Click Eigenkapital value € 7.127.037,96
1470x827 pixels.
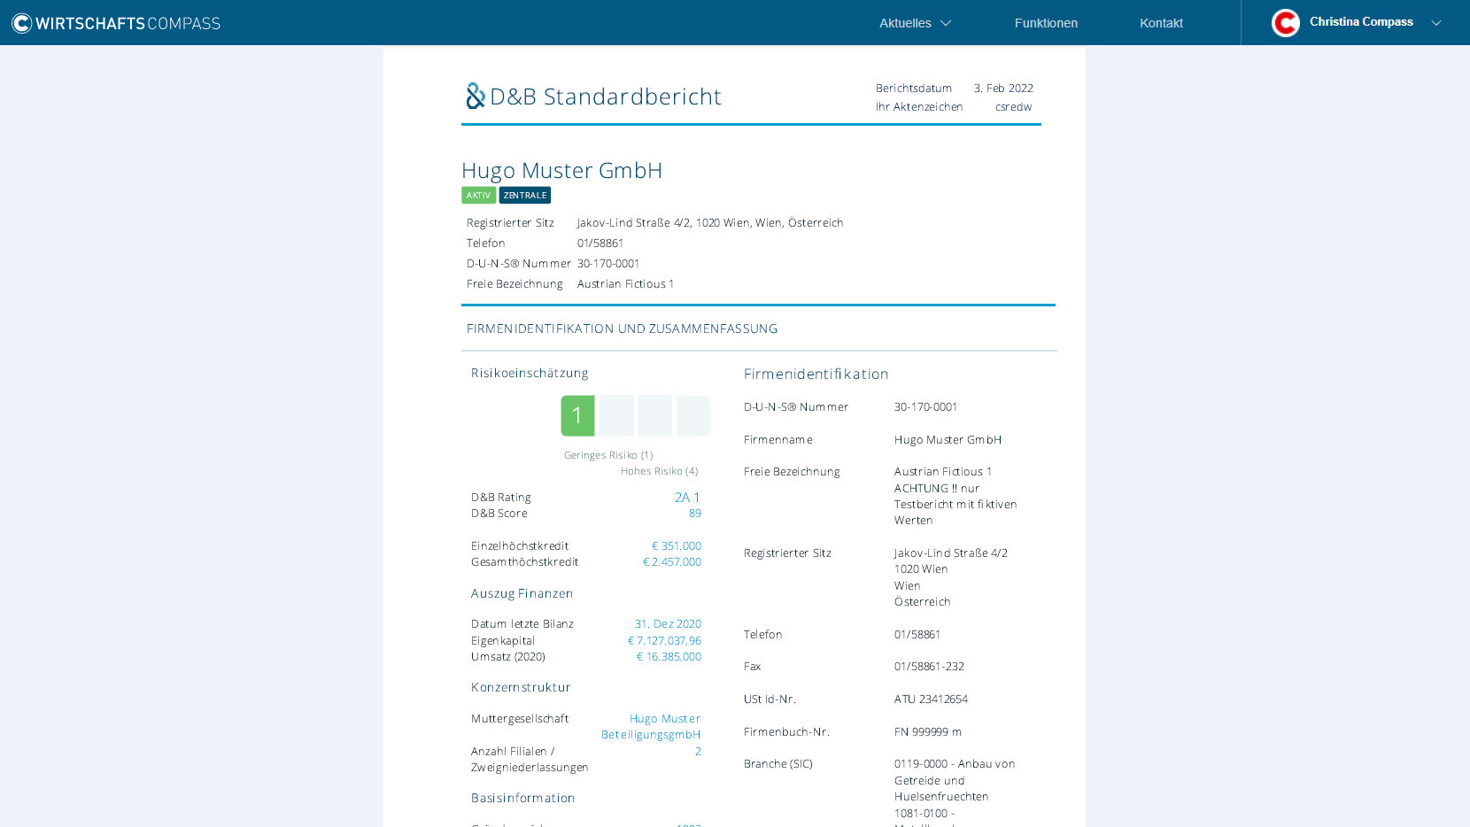click(664, 641)
